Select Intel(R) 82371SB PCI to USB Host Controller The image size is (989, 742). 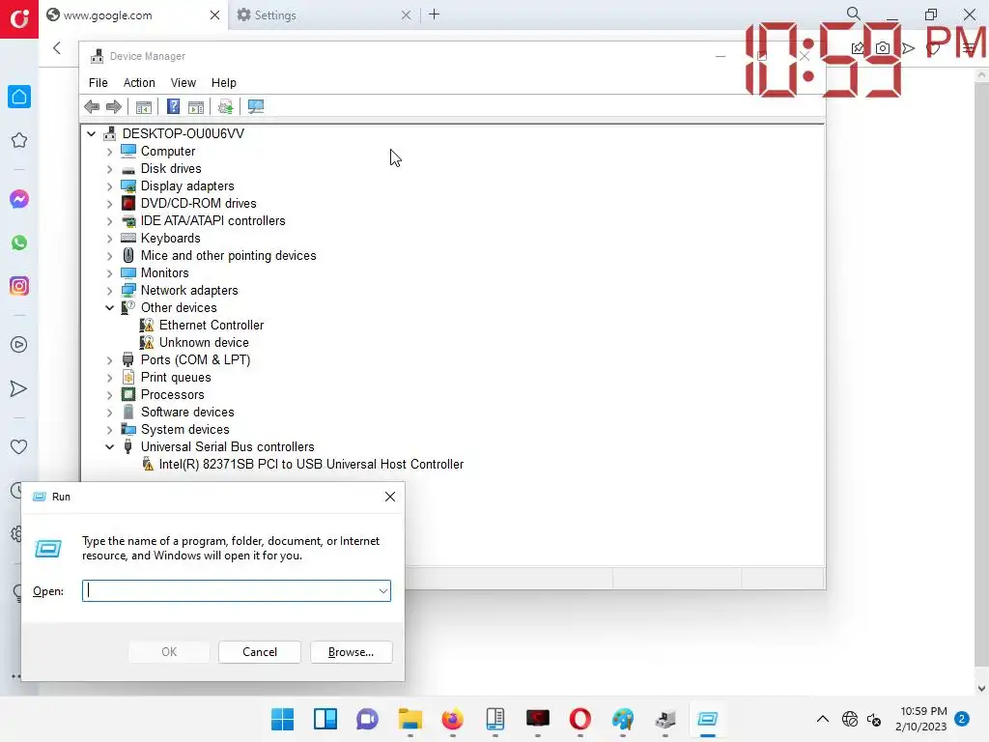311,465
